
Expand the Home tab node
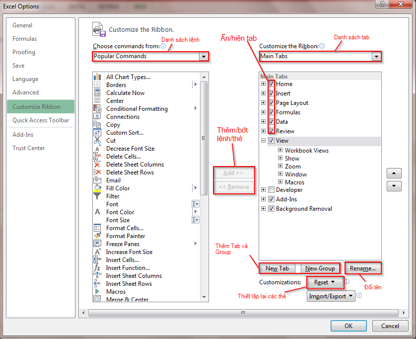coord(263,84)
